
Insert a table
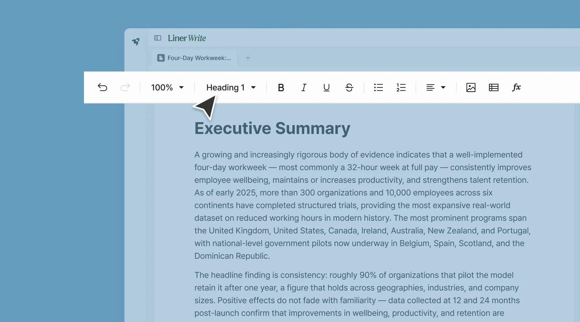pyautogui.click(x=493, y=87)
